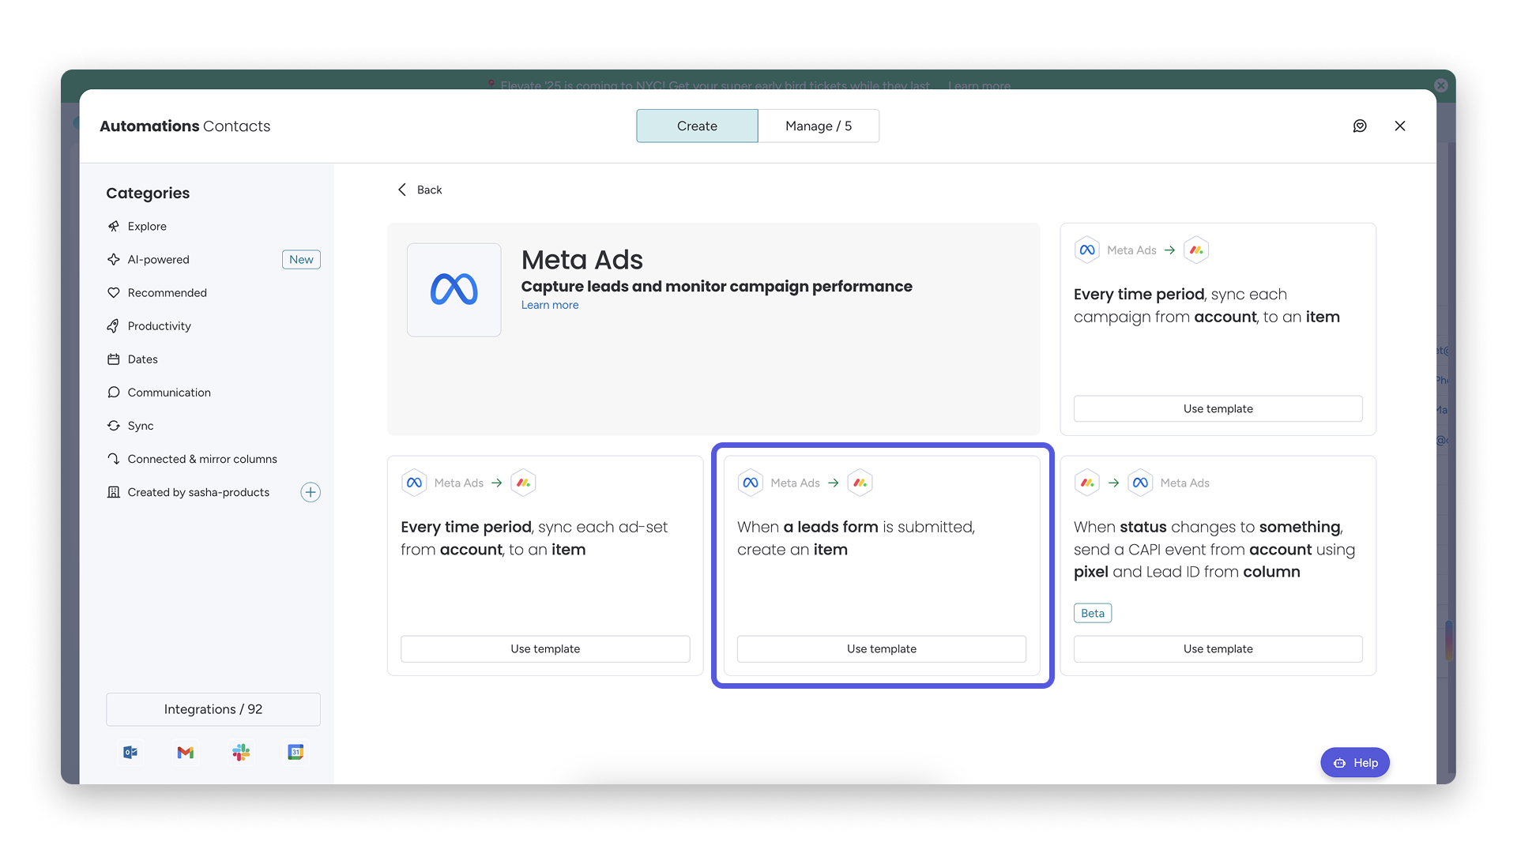
Task: Click monday icon on campaign sync card
Action: (1196, 250)
